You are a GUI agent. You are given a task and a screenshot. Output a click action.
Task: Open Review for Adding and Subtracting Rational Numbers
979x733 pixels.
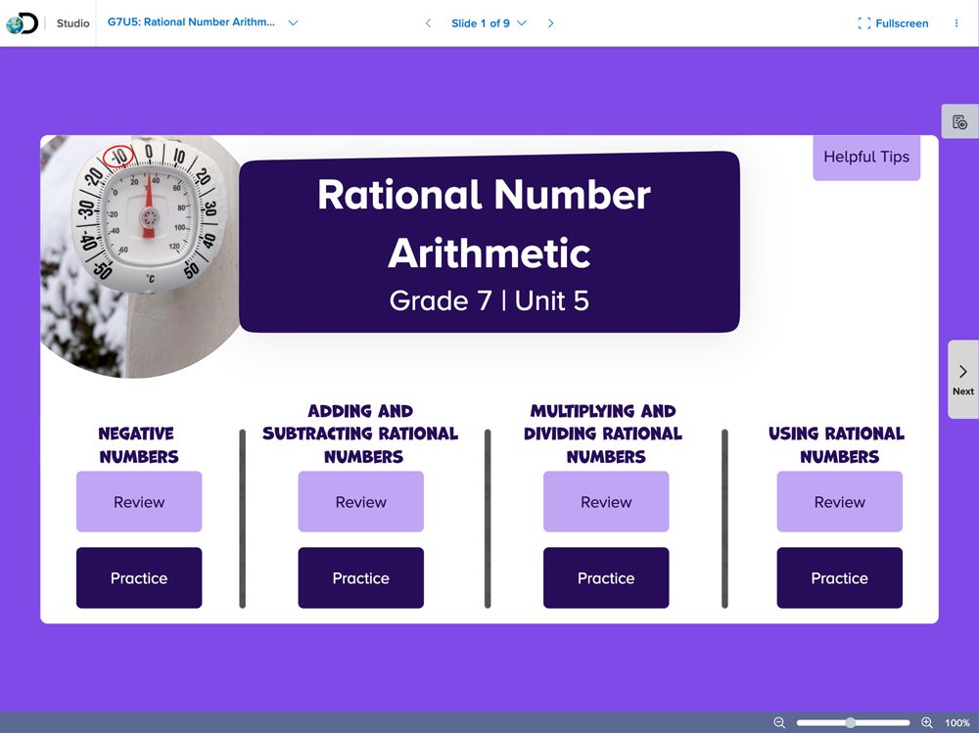click(360, 502)
